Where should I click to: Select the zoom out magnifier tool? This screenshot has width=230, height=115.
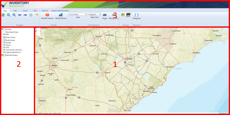pyautogui.click(x=14, y=15)
